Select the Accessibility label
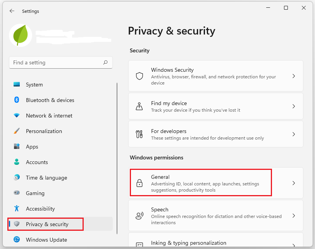Viewport: 315px width, 249px height. tap(40, 209)
